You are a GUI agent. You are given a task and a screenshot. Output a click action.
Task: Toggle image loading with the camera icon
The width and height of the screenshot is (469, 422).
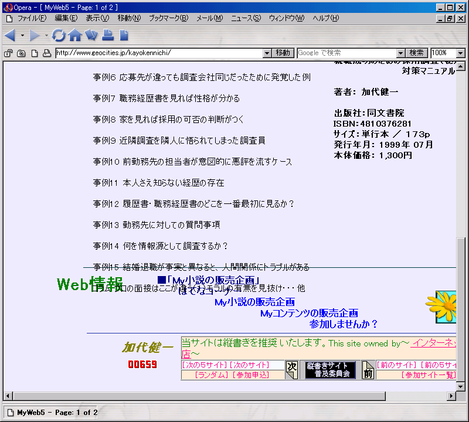[x=21, y=53]
